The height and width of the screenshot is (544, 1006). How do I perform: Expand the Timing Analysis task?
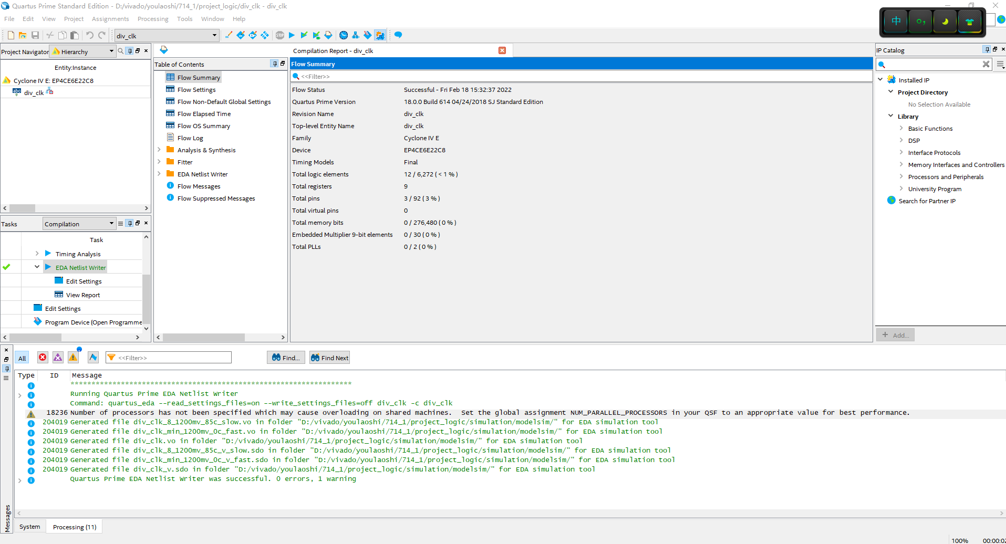(37, 254)
